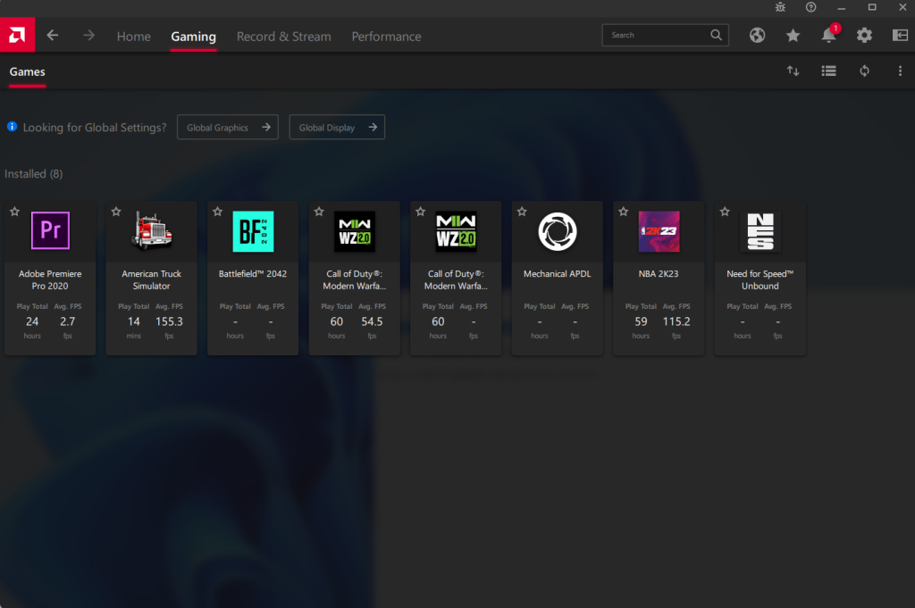The height and width of the screenshot is (608, 915).
Task: Maximize the AMD Software window
Action: click(872, 7)
